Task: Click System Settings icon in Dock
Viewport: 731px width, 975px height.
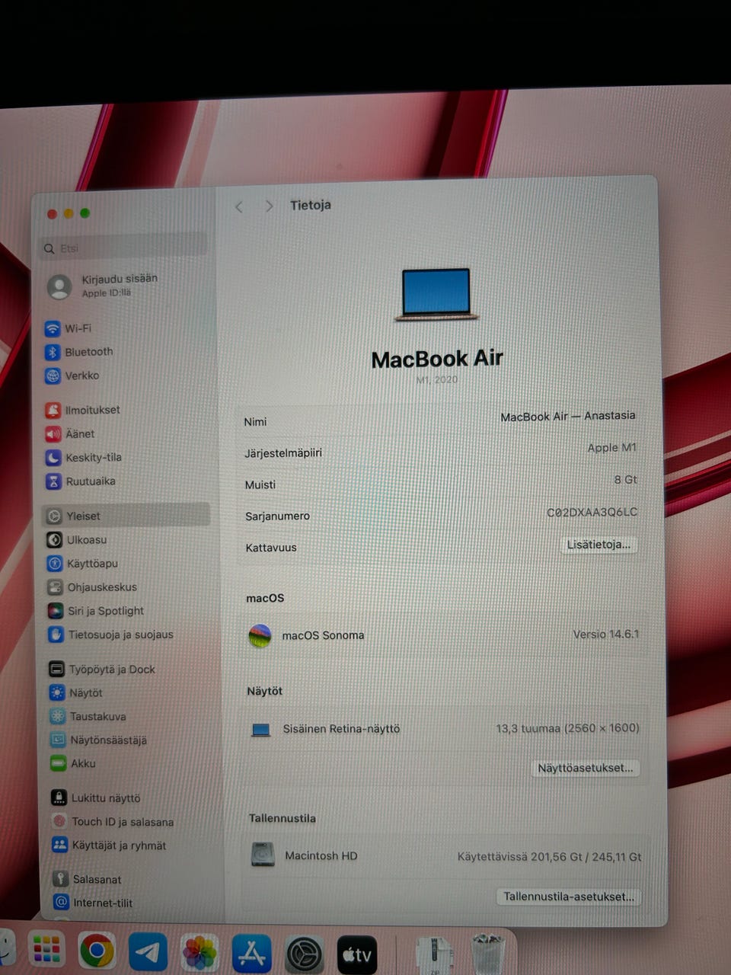Action: click(x=305, y=954)
